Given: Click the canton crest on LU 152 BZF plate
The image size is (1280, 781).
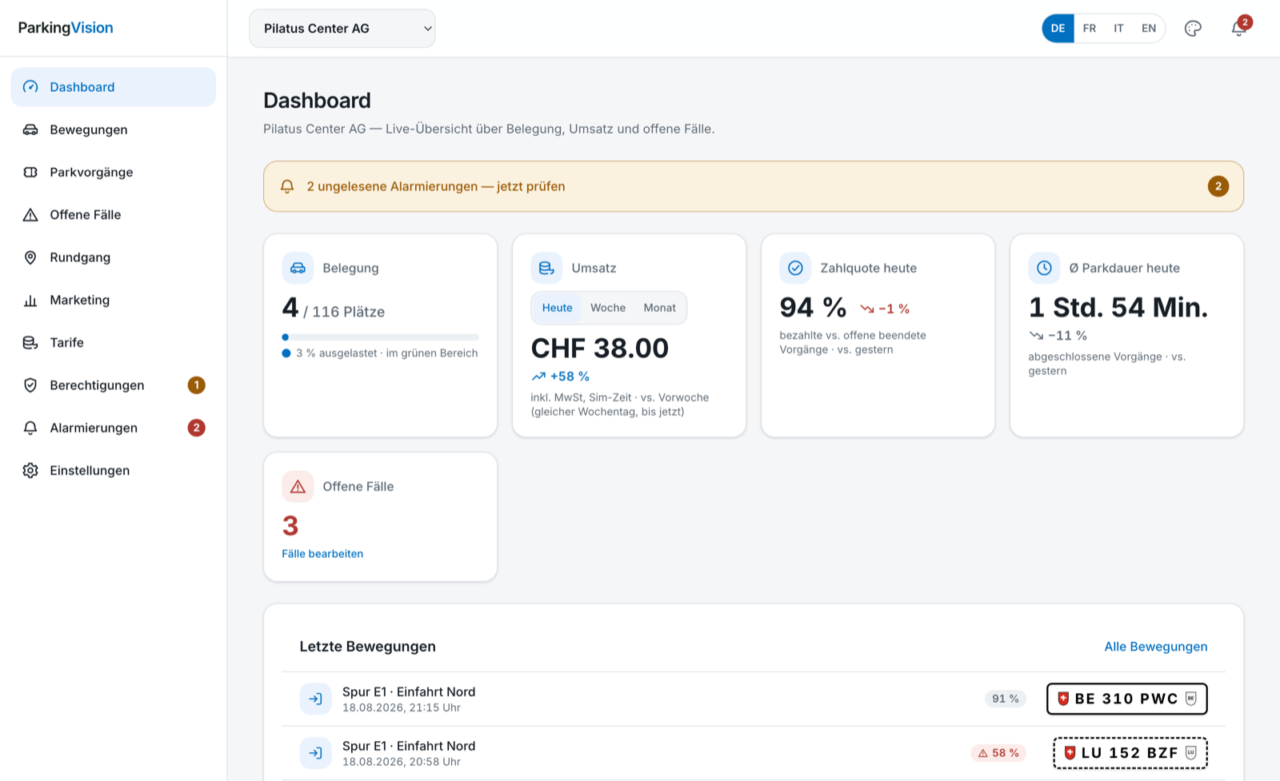Looking at the screenshot, I should tap(1190, 753).
